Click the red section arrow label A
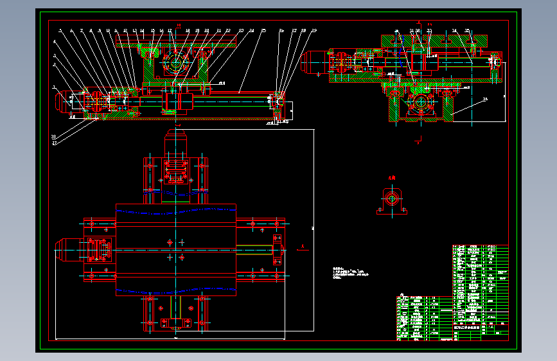 (303, 246)
